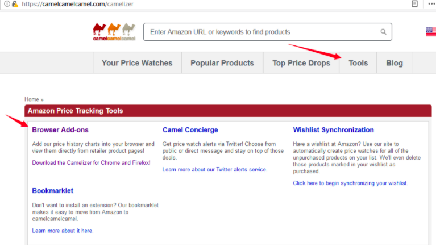Go to Popular Products tab

pyautogui.click(x=222, y=63)
